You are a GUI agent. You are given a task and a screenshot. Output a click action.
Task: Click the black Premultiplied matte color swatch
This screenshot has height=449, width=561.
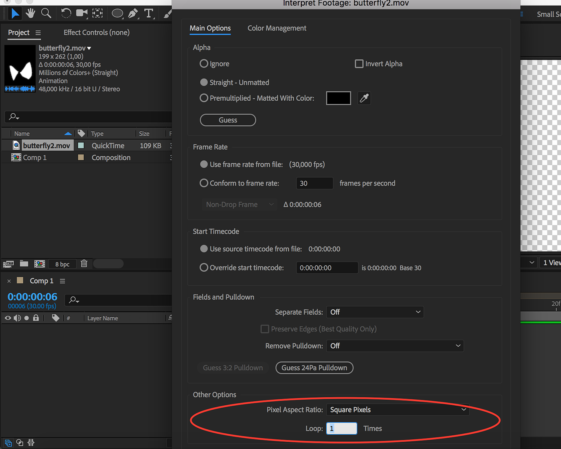[338, 98]
